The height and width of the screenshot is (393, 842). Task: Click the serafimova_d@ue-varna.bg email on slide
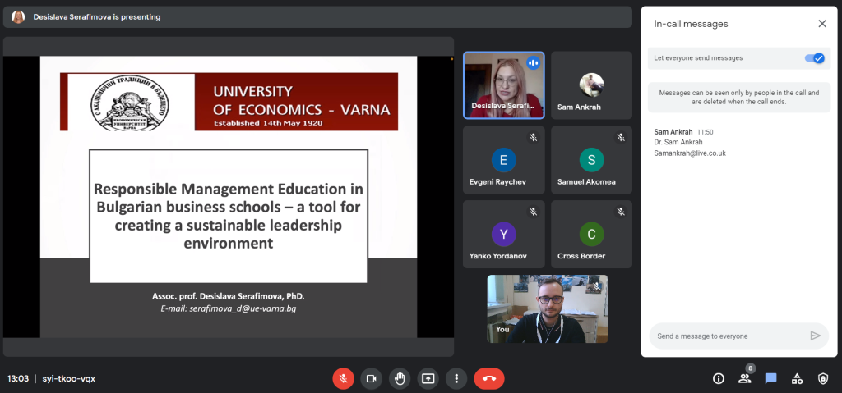pos(243,308)
